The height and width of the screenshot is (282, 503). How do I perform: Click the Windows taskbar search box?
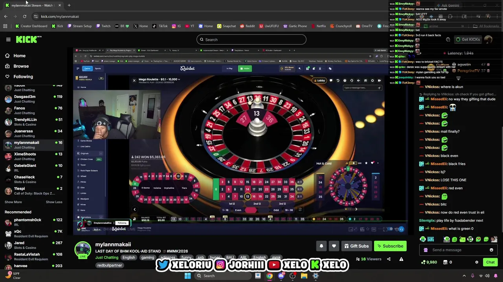pos(223,276)
